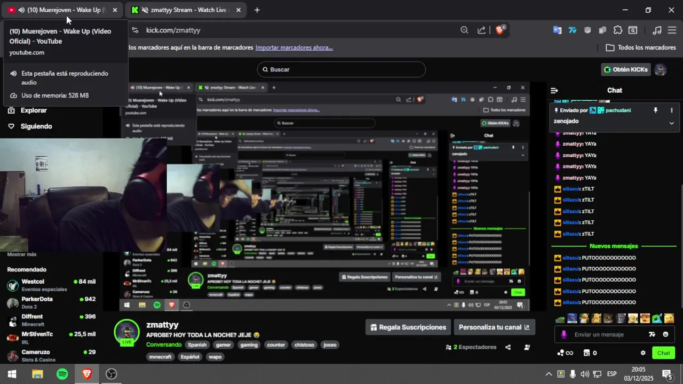Open 7TV emote menu in chat input

652,334
